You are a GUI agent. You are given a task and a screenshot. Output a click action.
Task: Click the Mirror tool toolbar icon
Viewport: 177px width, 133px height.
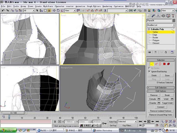pos(131,11)
